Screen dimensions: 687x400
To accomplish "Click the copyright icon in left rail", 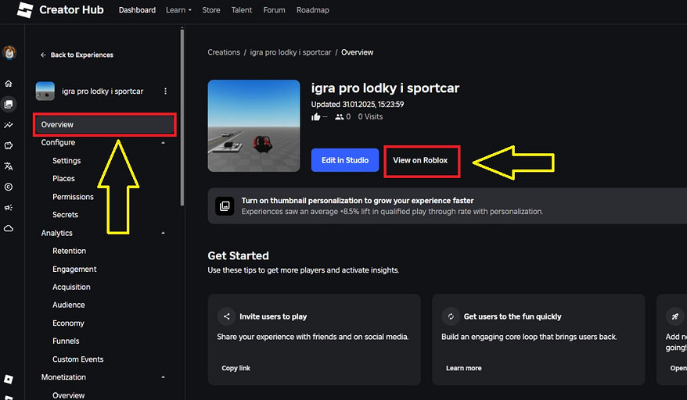I will (x=9, y=187).
